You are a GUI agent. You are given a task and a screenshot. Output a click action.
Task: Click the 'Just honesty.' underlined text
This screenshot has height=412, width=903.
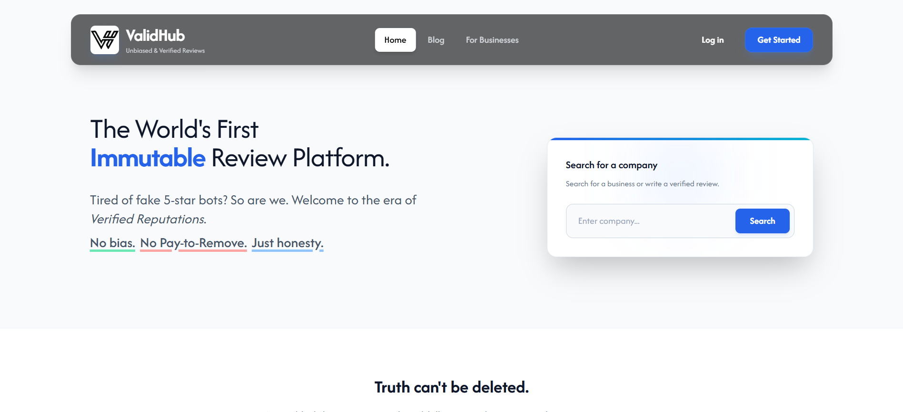tap(288, 243)
